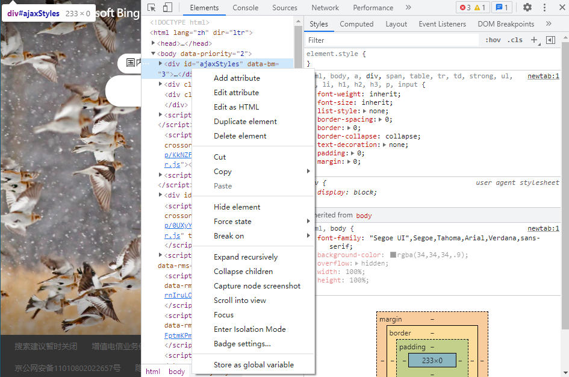Expand the head element node
This screenshot has height=377, width=569.
point(154,43)
